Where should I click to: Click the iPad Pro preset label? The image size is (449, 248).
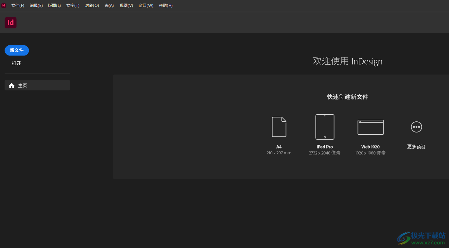[x=325, y=147]
